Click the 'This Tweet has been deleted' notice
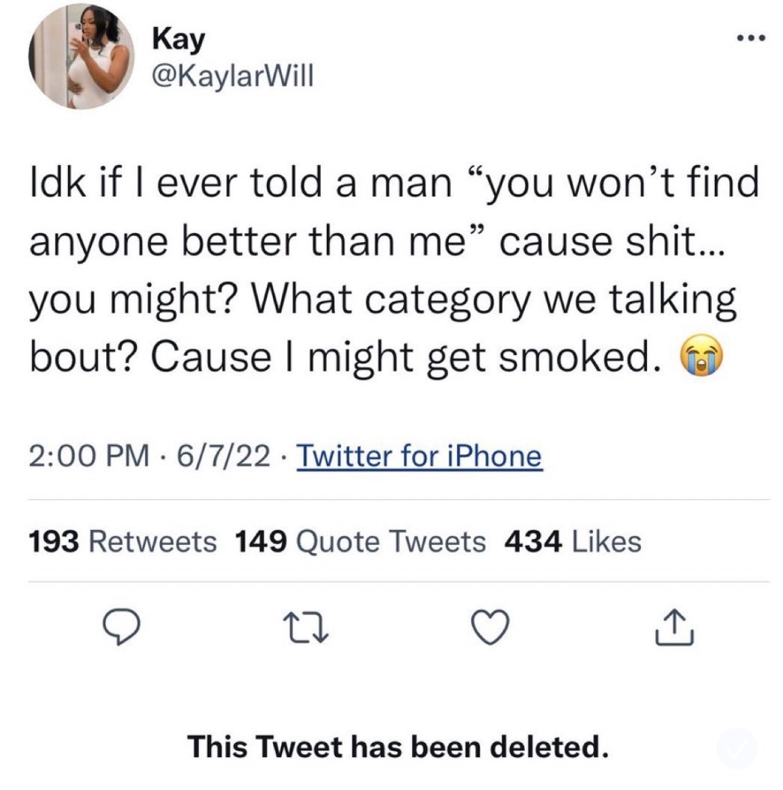This screenshot has width=783, height=790. (x=398, y=746)
